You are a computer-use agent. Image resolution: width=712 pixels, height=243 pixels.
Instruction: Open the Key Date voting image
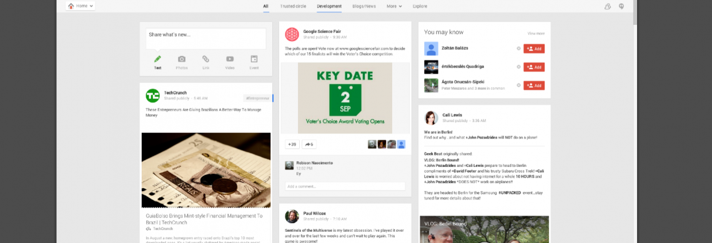click(345, 98)
